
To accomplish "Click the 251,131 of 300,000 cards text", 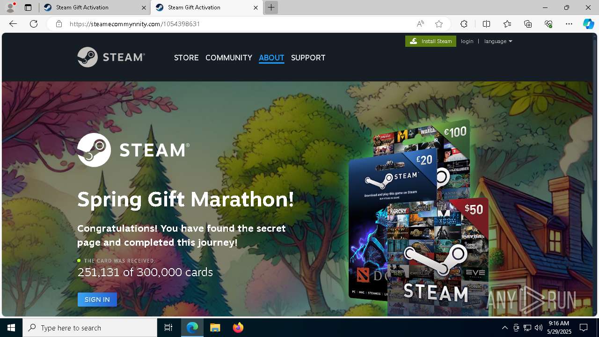I will 145,272.
